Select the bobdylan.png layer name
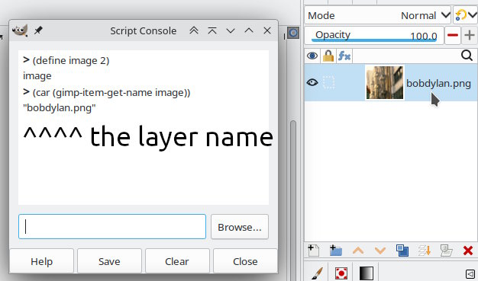The width and height of the screenshot is (478, 281). pyautogui.click(x=438, y=83)
